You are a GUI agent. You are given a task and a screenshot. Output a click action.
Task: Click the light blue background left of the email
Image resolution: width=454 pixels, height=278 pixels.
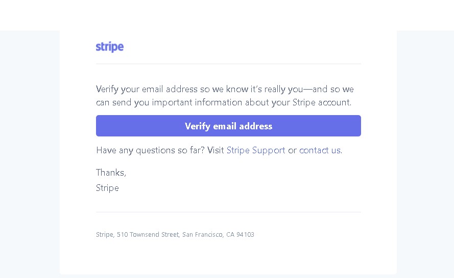coord(30,153)
